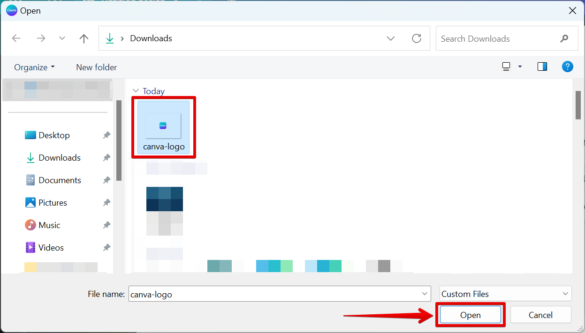This screenshot has width=585, height=333.
Task: Select Documents in the sidebar
Action: 60,180
